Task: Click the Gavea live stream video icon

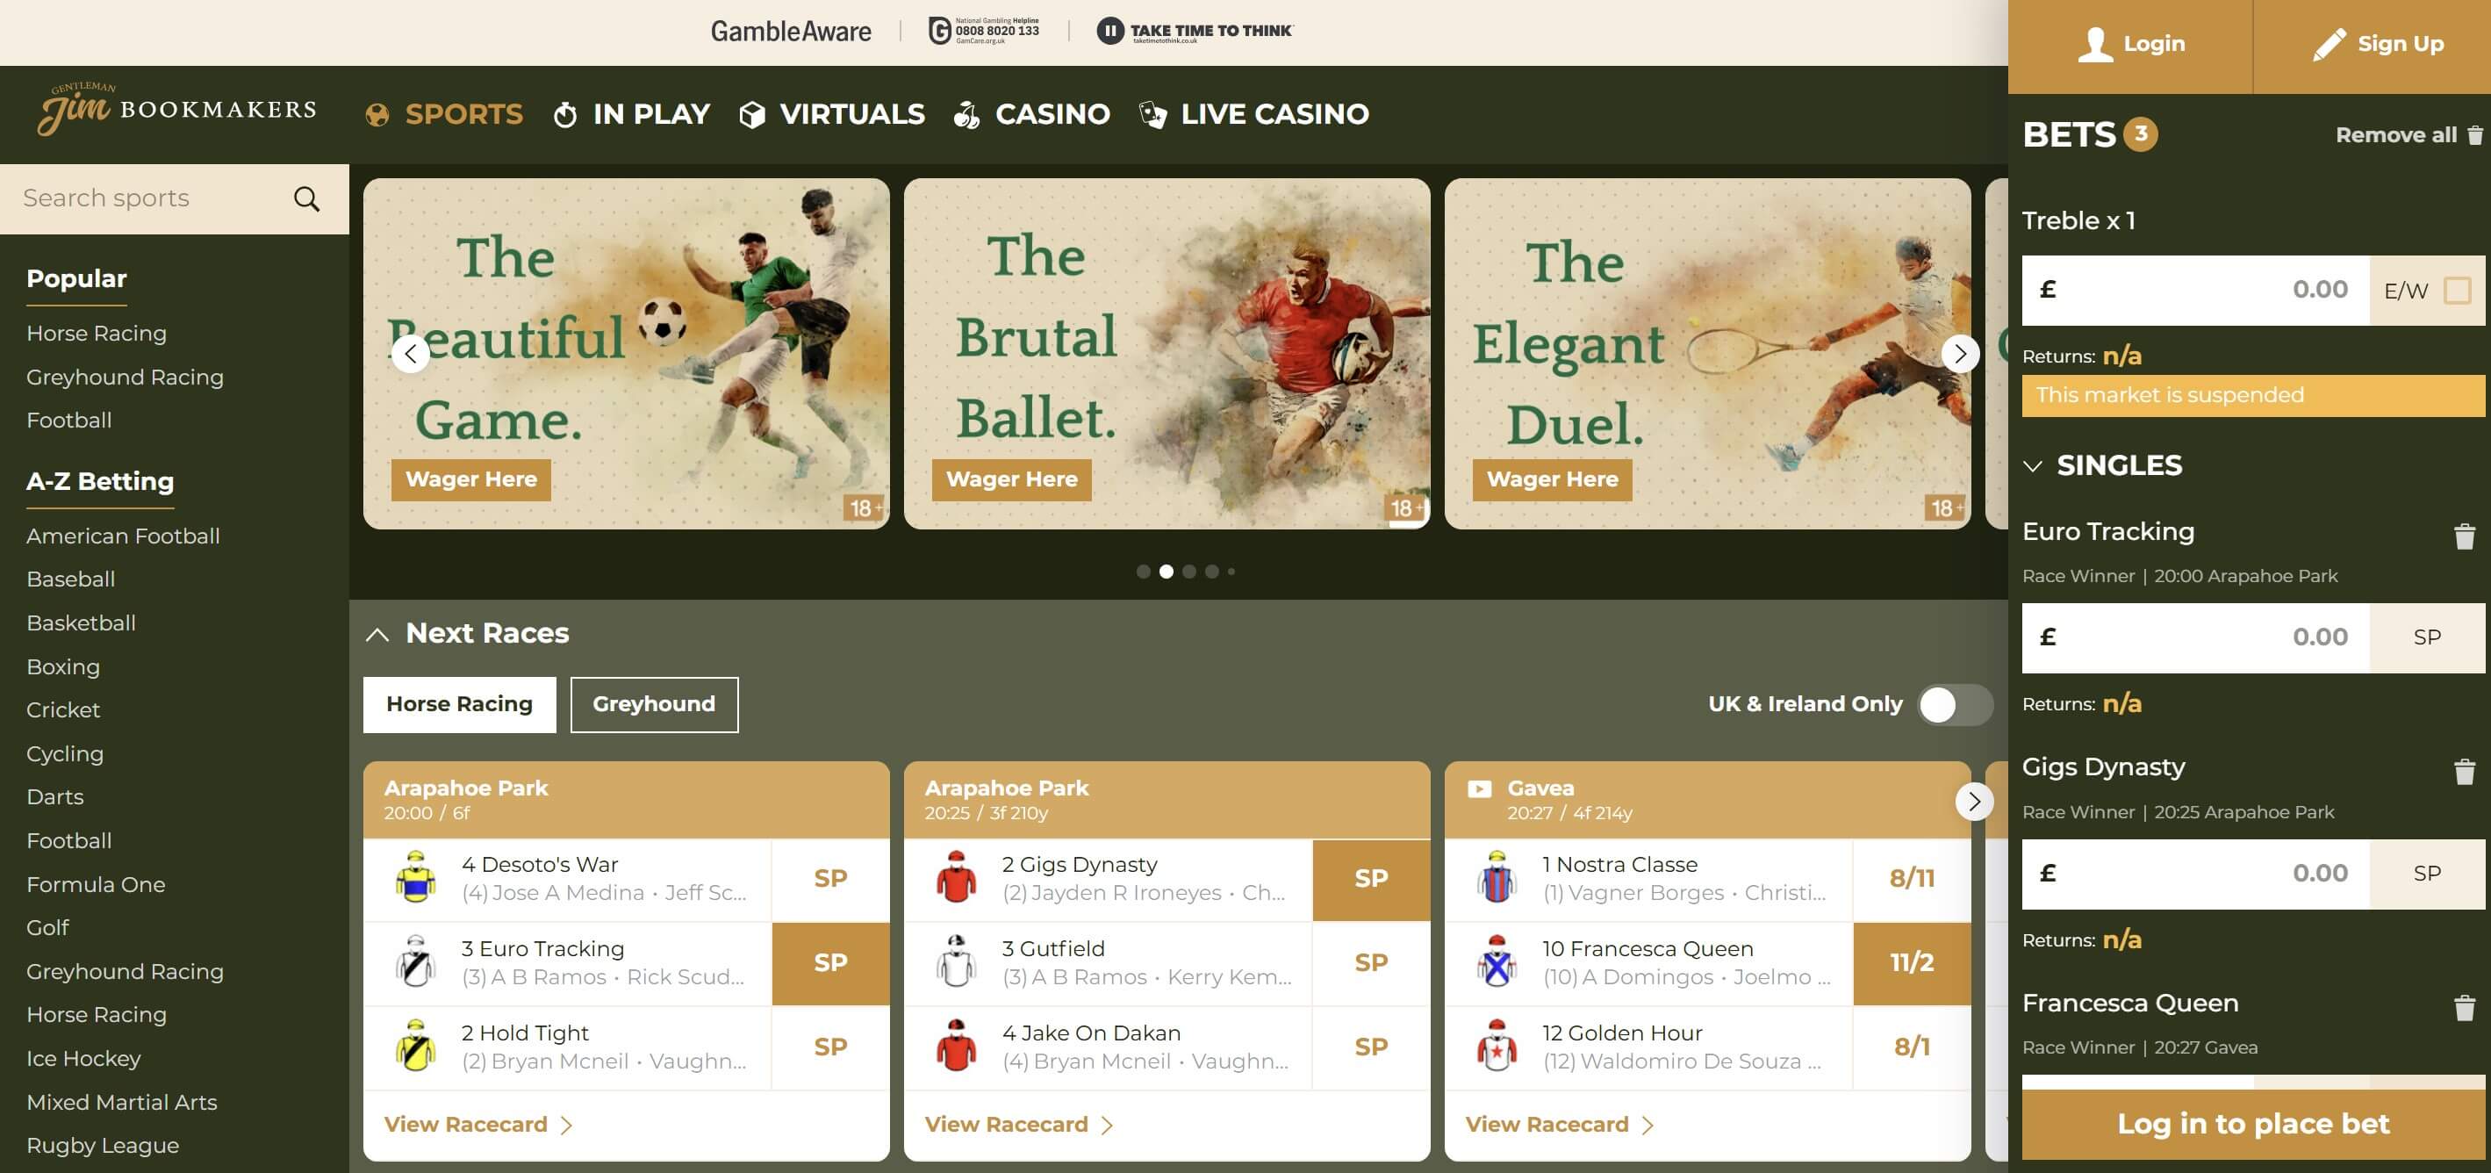Action: [1480, 789]
